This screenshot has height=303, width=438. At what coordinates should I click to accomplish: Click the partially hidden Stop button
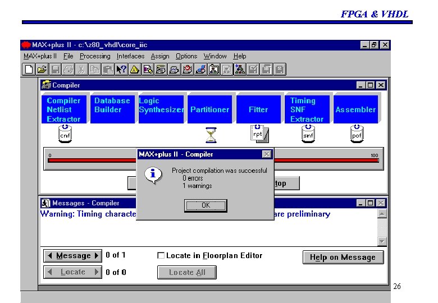[287, 183]
